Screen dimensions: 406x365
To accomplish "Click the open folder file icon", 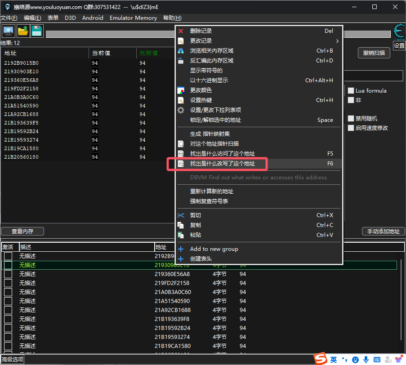I will point(22,31).
